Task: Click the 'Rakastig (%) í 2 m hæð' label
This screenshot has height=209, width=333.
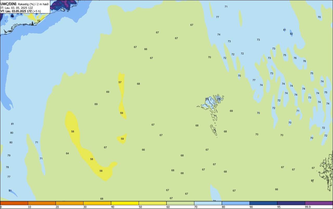Action: click(x=33, y=4)
